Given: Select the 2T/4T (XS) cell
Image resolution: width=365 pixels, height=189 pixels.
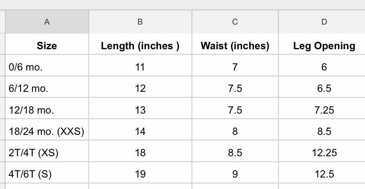Looking at the screenshot, I should pos(47,153).
